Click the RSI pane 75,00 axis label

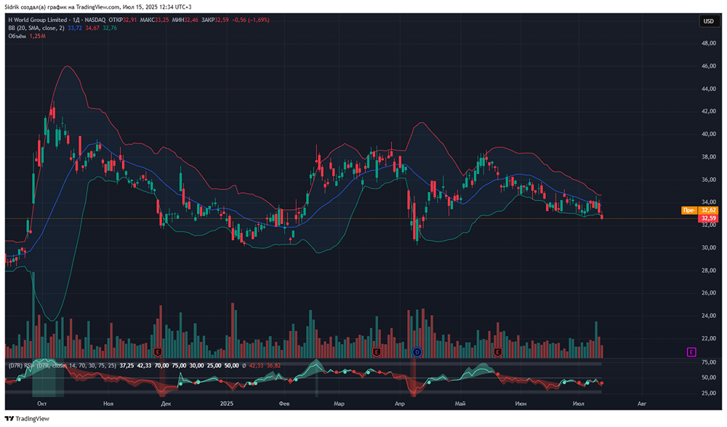708,362
